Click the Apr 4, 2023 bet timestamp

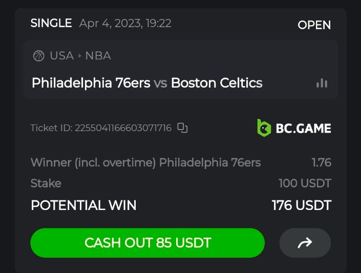click(x=125, y=23)
